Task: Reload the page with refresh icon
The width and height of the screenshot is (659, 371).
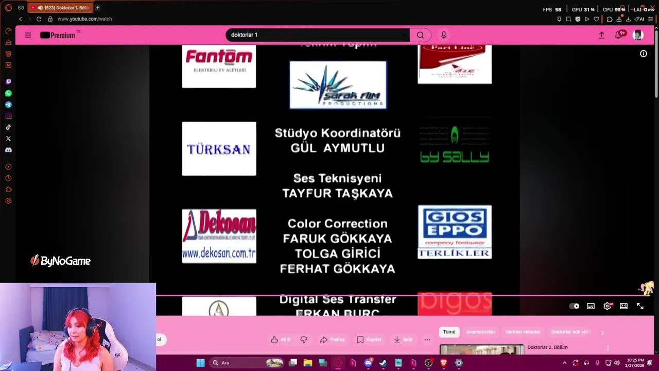Action: point(39,19)
